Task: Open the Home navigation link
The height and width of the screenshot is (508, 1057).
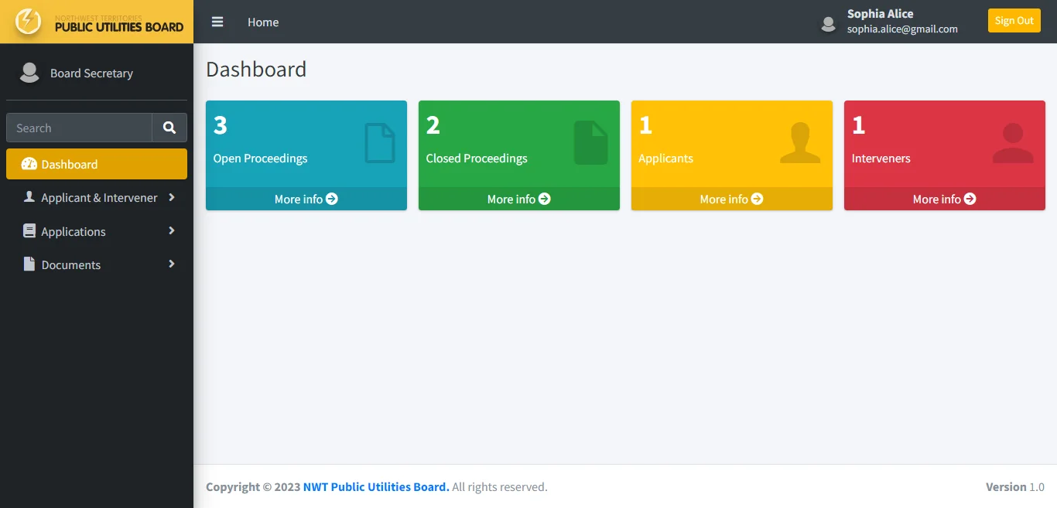Action: point(263,22)
